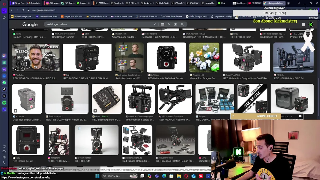This screenshot has width=320, height=180.
Task: Open the X (Twitter) sidebar icon
Action: (x=4, y=96)
